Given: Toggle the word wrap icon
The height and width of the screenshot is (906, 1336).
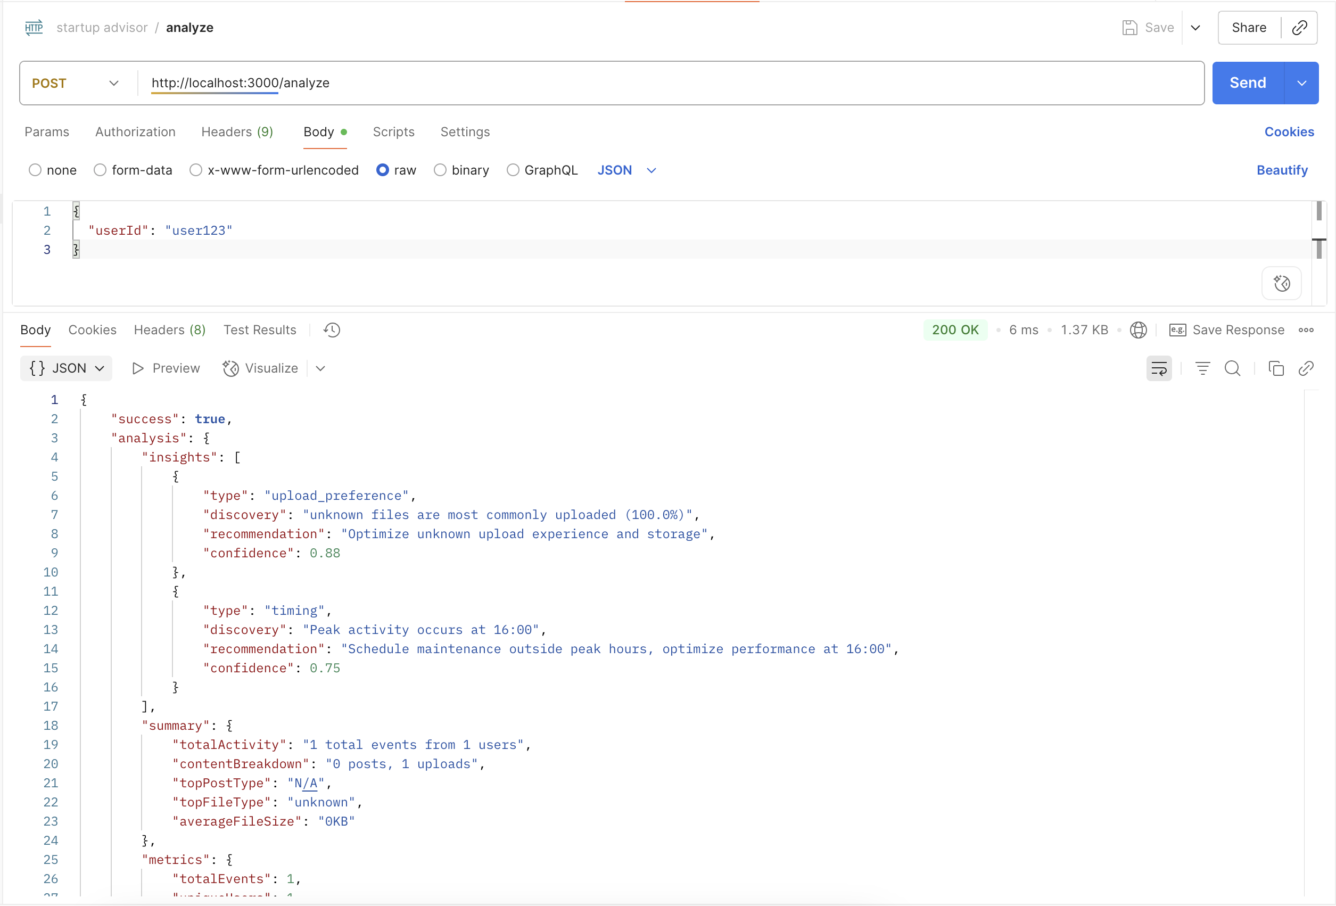Looking at the screenshot, I should (1158, 368).
